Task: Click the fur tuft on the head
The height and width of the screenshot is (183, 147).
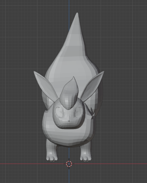Action: [x=69, y=93]
